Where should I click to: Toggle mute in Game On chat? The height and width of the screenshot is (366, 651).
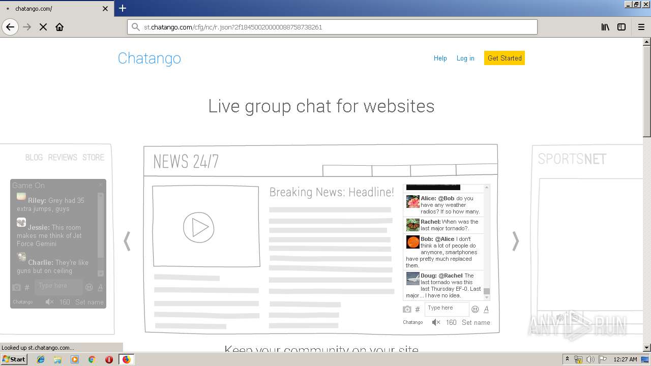[x=49, y=302]
